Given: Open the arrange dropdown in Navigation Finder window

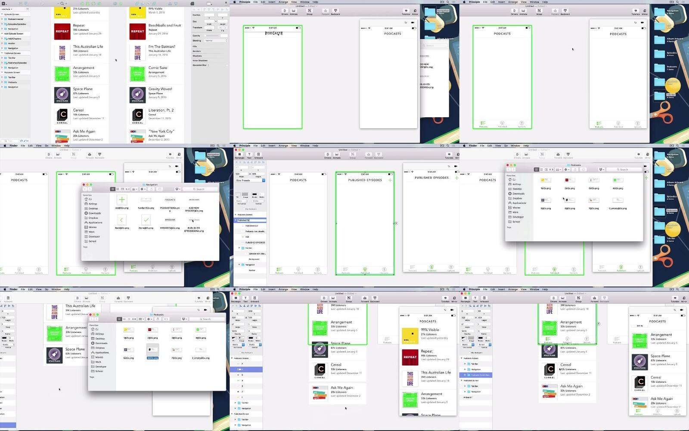Looking at the screenshot, I should tap(135, 189).
